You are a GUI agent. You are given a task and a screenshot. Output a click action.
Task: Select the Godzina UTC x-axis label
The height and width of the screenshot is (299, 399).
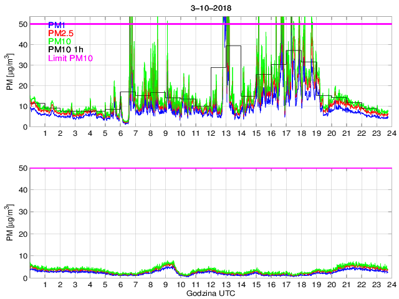click(x=209, y=293)
